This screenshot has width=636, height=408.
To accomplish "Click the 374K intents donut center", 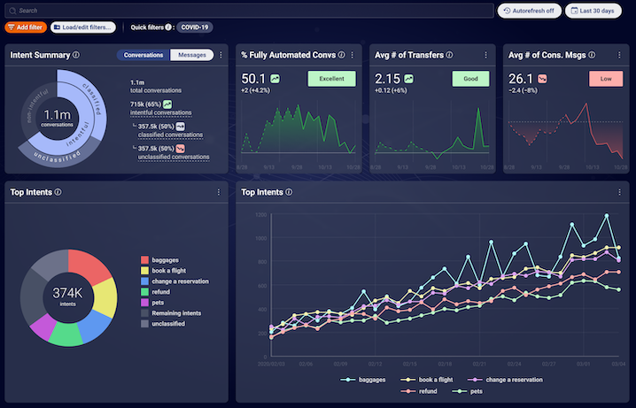I will [x=67, y=296].
